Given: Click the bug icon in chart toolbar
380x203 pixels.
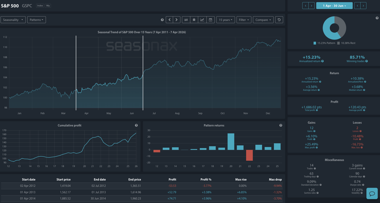Looking at the screenshot, I should tap(194, 20).
